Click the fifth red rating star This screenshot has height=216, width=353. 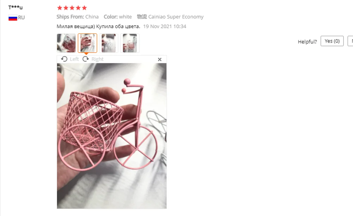pos(84,8)
